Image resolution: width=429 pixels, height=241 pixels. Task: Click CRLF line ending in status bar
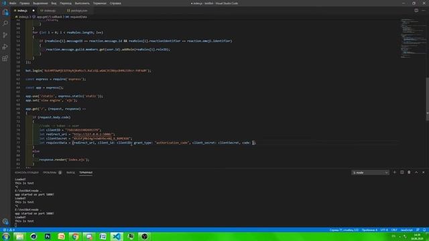point(394,230)
